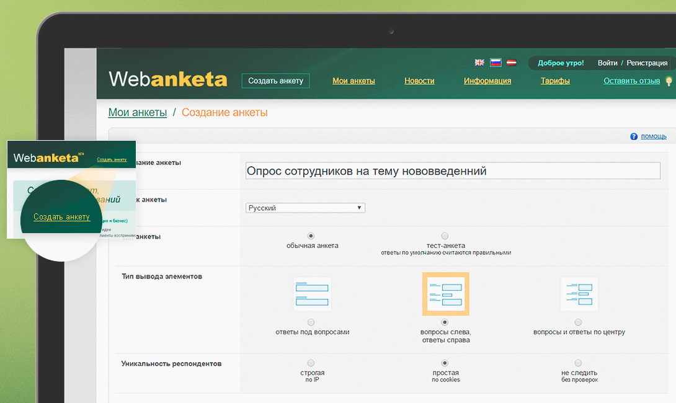Pick the highlighted 'вопросы слева' layout thumbnail
The image size is (676, 403).
pyautogui.click(x=445, y=294)
